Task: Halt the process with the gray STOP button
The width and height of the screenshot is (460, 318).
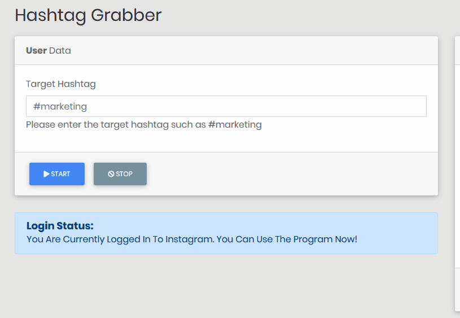Action: click(120, 174)
